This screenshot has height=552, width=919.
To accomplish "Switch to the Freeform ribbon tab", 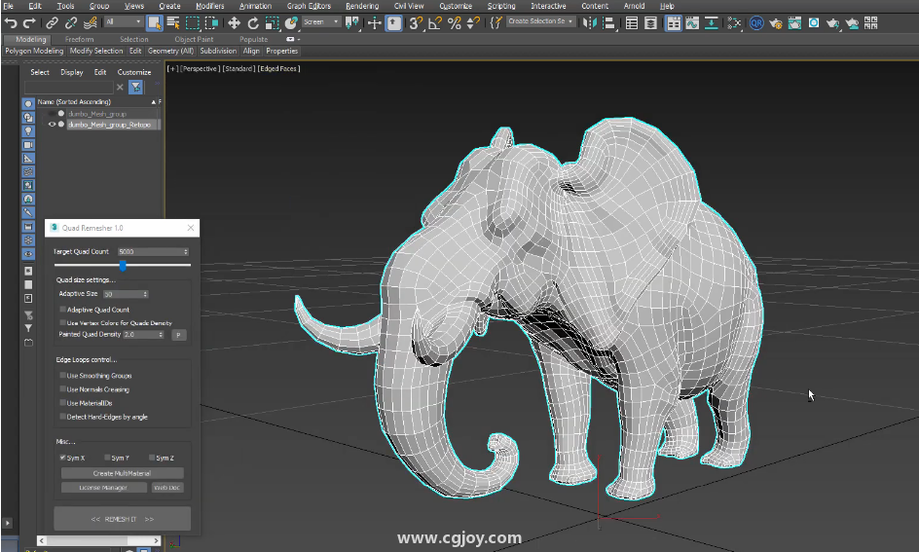I will click(79, 39).
